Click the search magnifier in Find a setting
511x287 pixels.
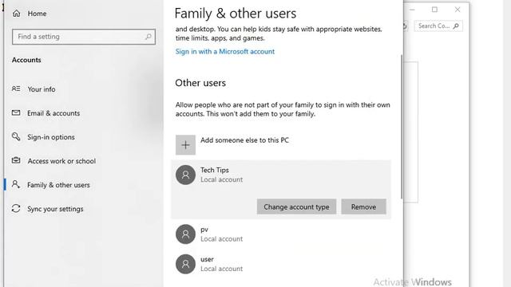point(149,37)
